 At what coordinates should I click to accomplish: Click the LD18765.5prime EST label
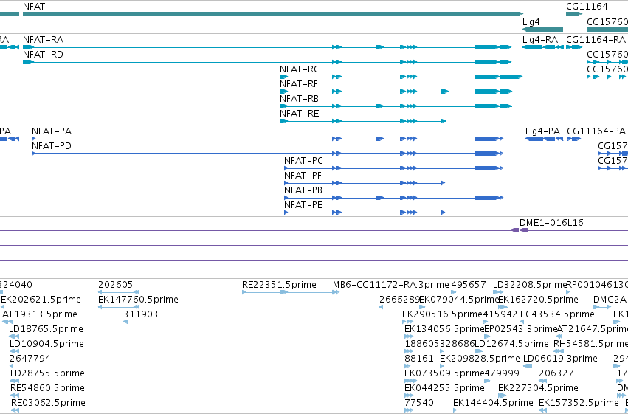(x=46, y=329)
